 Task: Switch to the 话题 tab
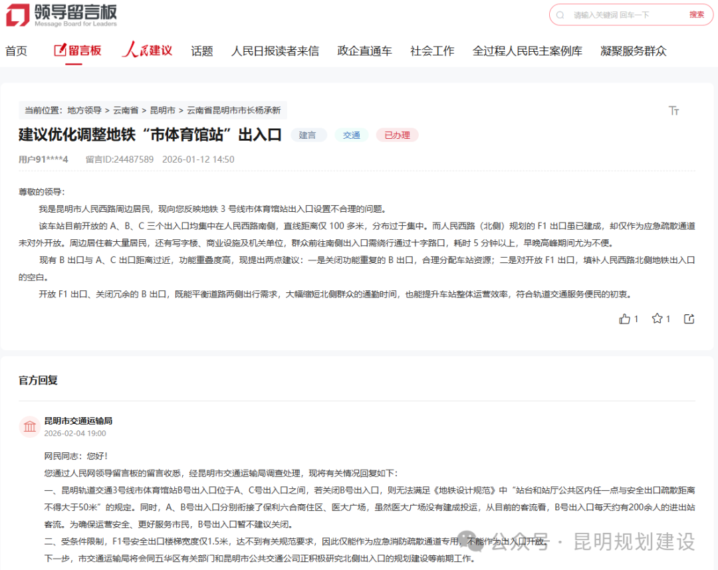(x=202, y=50)
